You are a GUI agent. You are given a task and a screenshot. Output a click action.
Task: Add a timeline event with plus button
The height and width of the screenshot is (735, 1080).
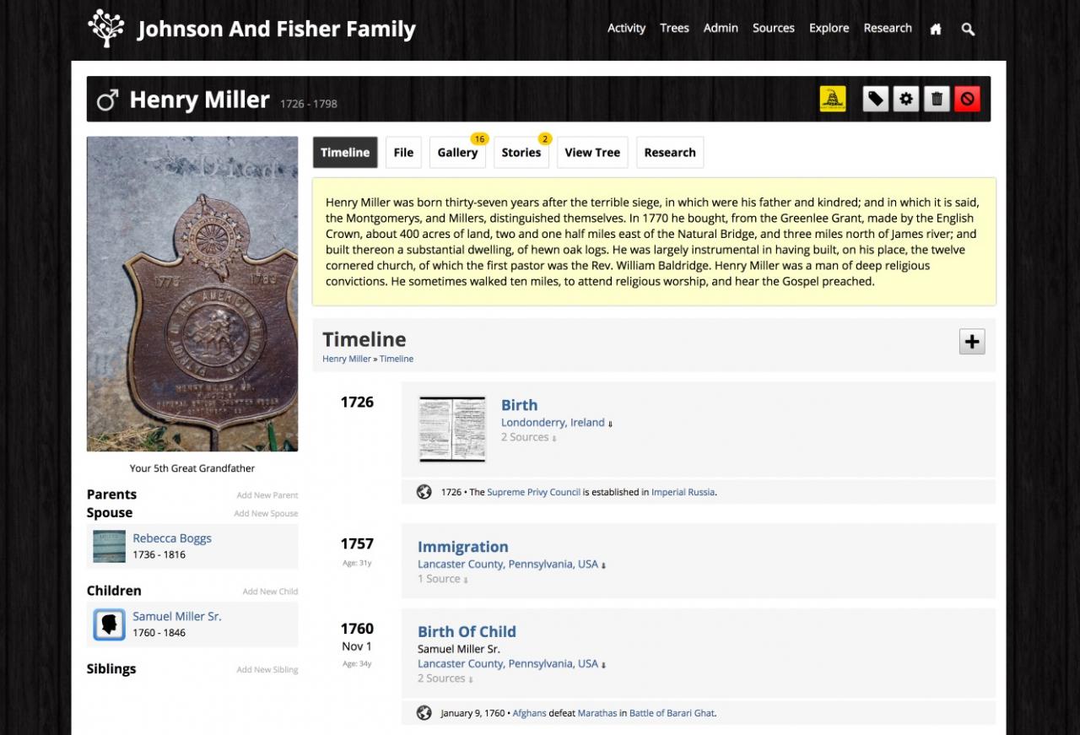tap(972, 342)
